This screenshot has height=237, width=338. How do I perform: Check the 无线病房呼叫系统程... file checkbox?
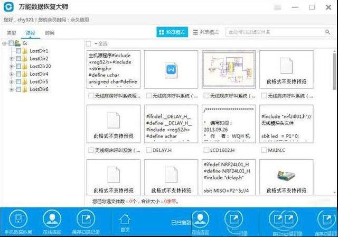point(91,96)
